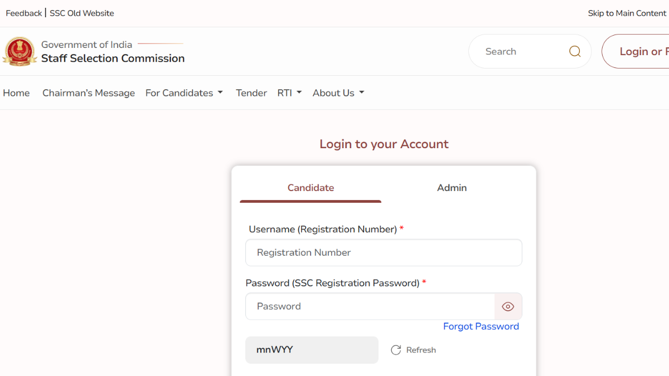Screen dimensions: 669x376
Task: Click the search magnifier icon
Action: tap(575, 52)
